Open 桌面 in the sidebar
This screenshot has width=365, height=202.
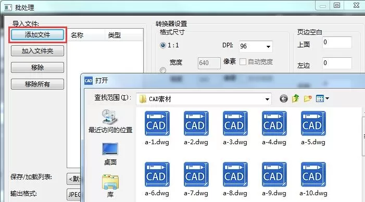click(110, 154)
